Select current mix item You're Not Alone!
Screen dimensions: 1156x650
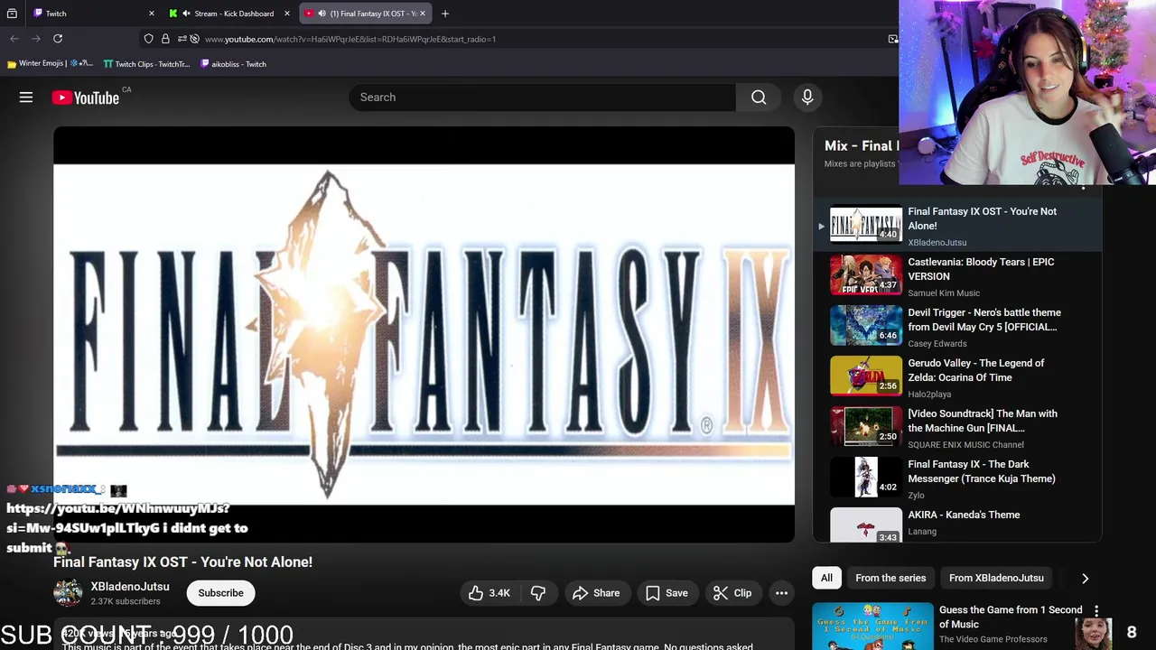tap(957, 226)
